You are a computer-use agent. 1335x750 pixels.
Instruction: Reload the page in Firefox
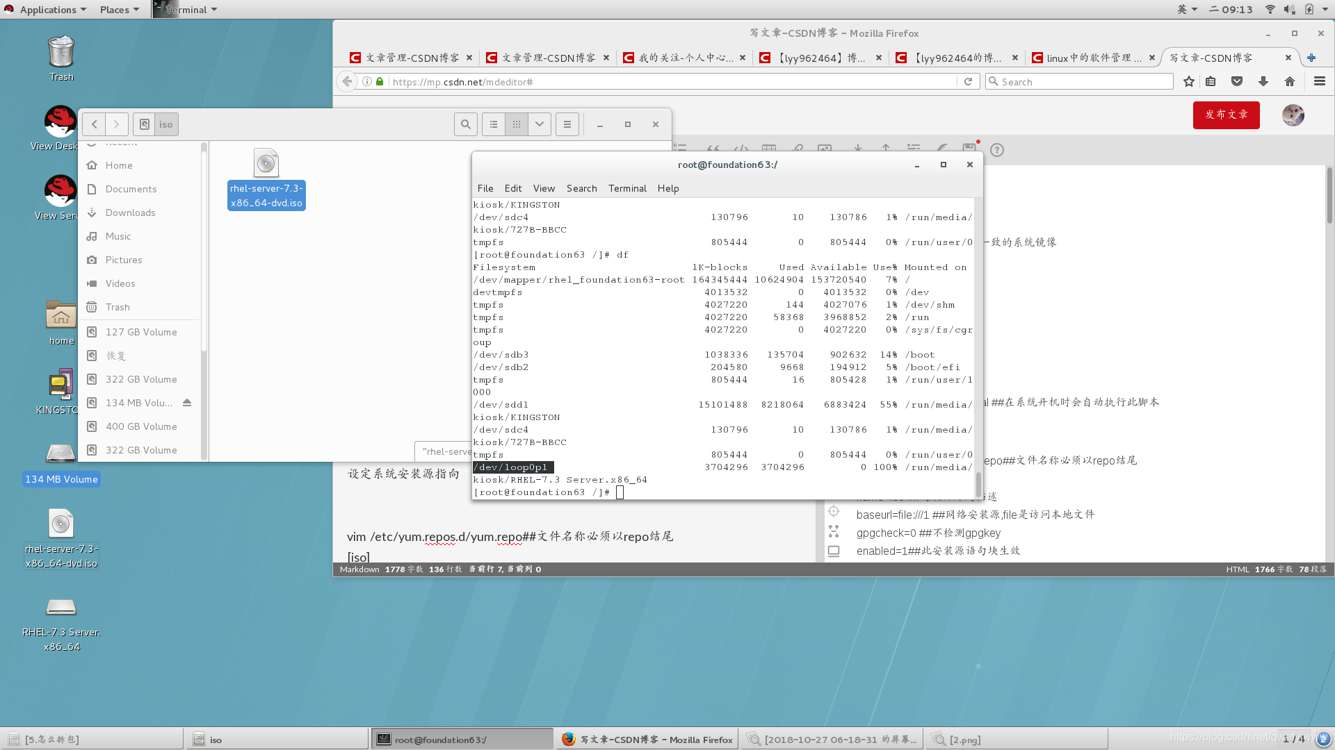pyautogui.click(x=968, y=82)
